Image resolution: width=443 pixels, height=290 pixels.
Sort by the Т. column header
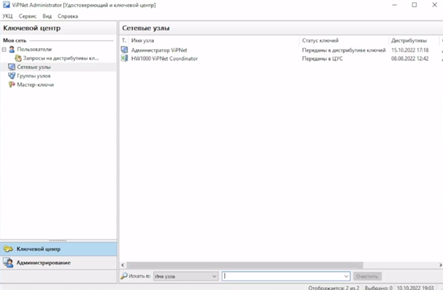[124, 41]
